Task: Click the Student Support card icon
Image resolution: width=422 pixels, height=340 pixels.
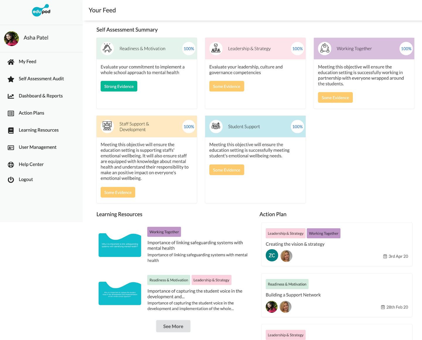Action: pyautogui.click(x=216, y=127)
